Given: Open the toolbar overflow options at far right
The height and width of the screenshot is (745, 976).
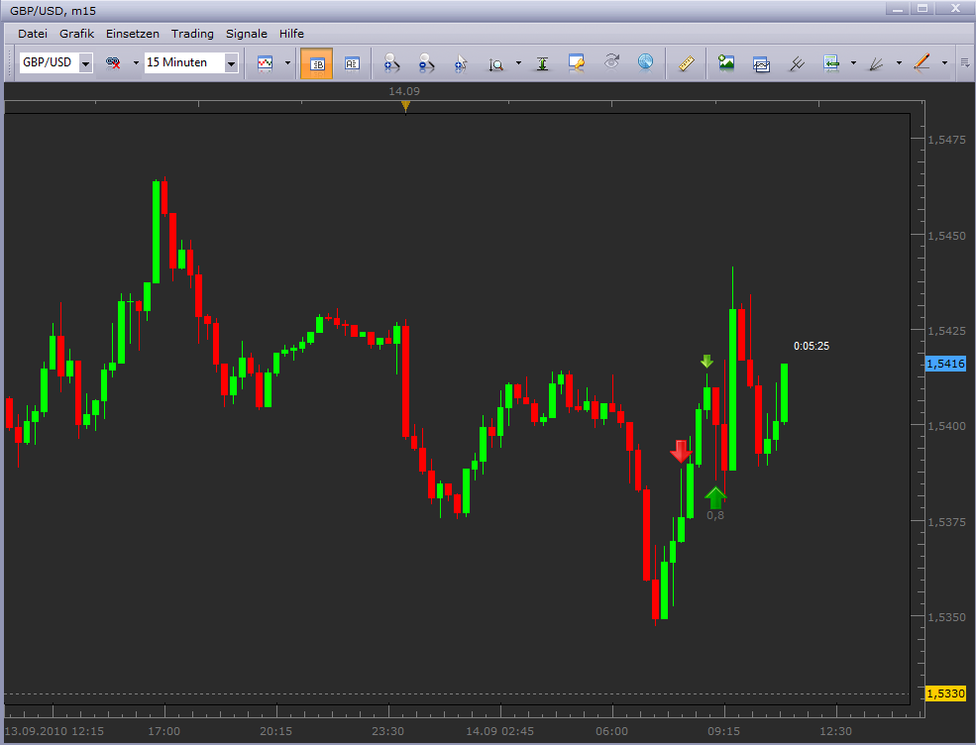Looking at the screenshot, I should [x=965, y=62].
